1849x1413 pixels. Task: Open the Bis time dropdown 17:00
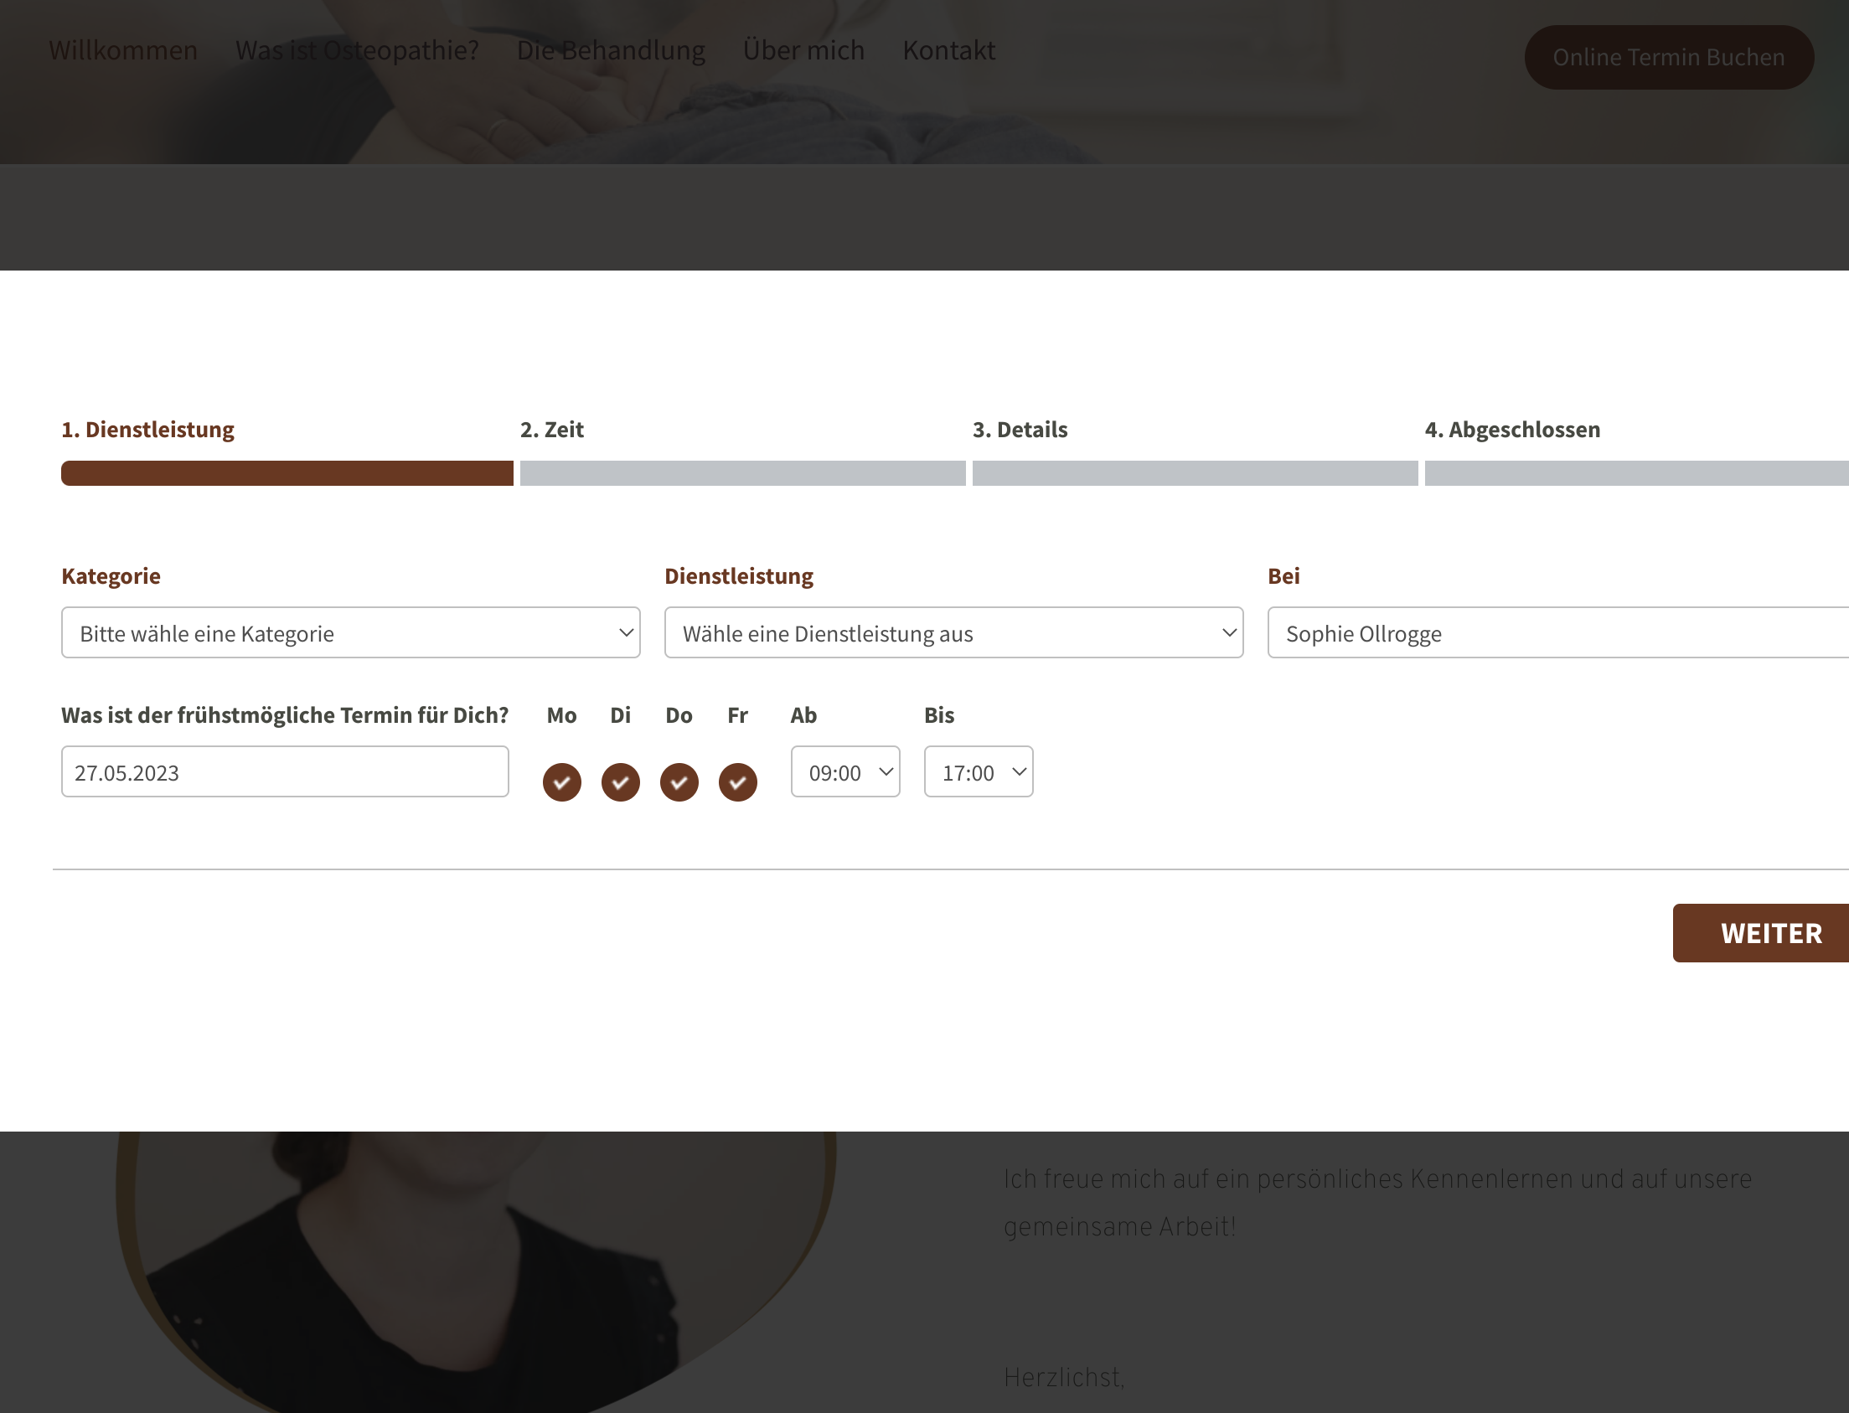coord(979,771)
